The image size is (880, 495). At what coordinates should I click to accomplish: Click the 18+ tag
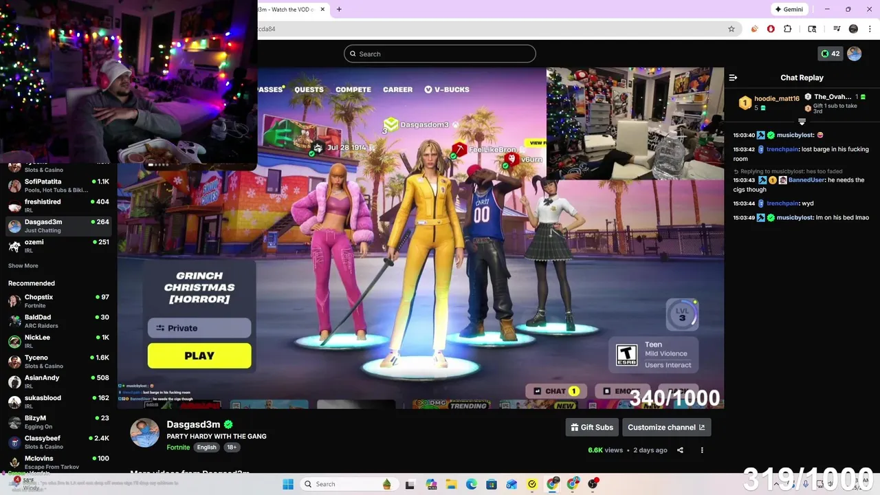tap(232, 448)
